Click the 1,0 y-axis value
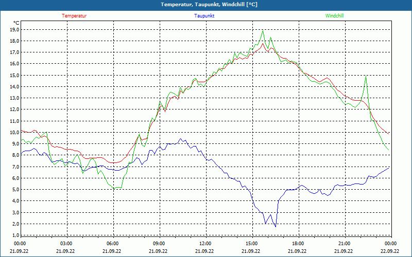The height and width of the screenshot is (257, 412). 15,235
